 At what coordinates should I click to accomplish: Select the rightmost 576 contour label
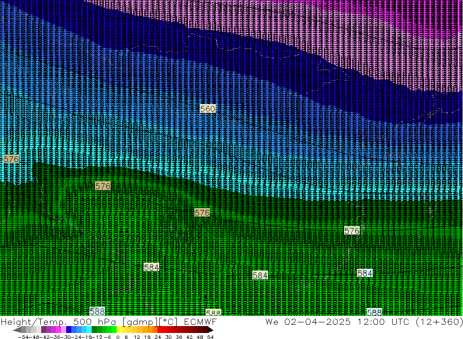pyautogui.click(x=352, y=230)
